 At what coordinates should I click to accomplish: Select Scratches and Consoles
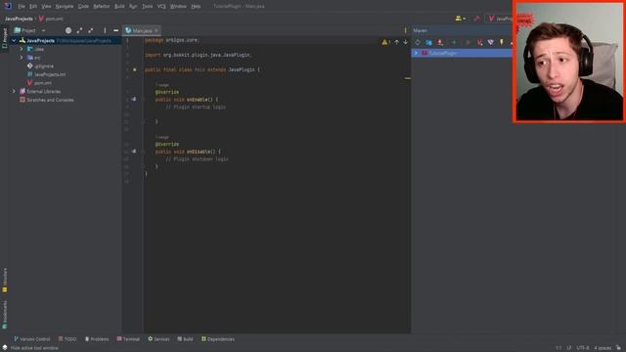point(46,100)
